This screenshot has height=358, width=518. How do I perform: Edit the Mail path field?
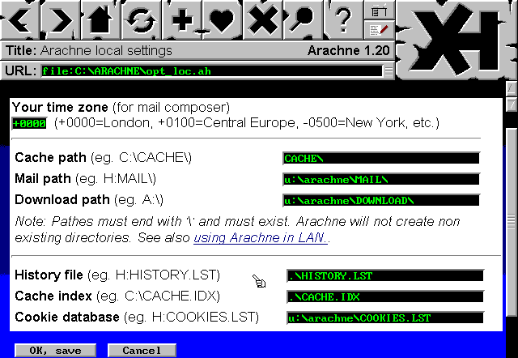pyautogui.click(x=381, y=180)
